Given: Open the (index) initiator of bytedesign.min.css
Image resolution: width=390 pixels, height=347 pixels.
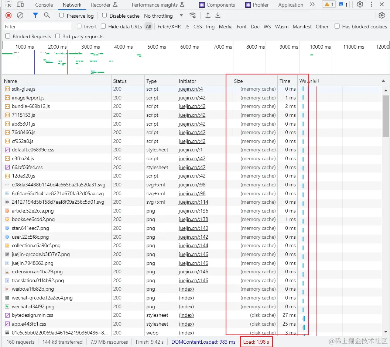Looking at the screenshot, I should pyautogui.click(x=186, y=315).
